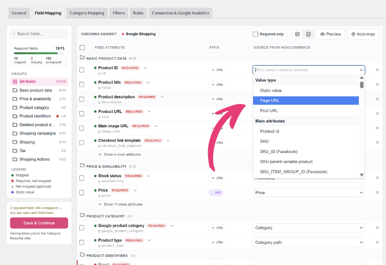Expand the Product title attribute chevron
This screenshot has height=265, width=386.
pos(148,82)
